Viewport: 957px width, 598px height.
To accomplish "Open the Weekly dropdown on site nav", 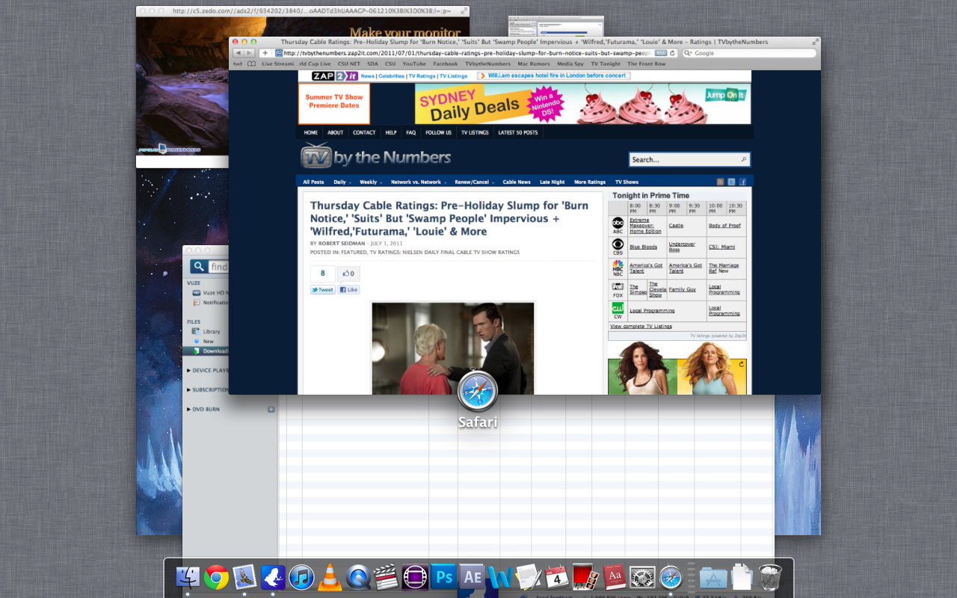I will [371, 182].
